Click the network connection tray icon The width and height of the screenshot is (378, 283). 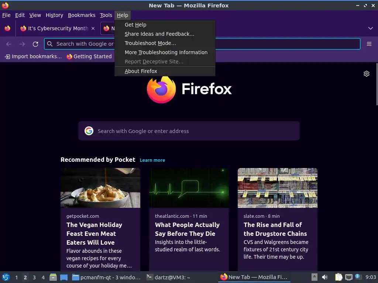coord(348,277)
